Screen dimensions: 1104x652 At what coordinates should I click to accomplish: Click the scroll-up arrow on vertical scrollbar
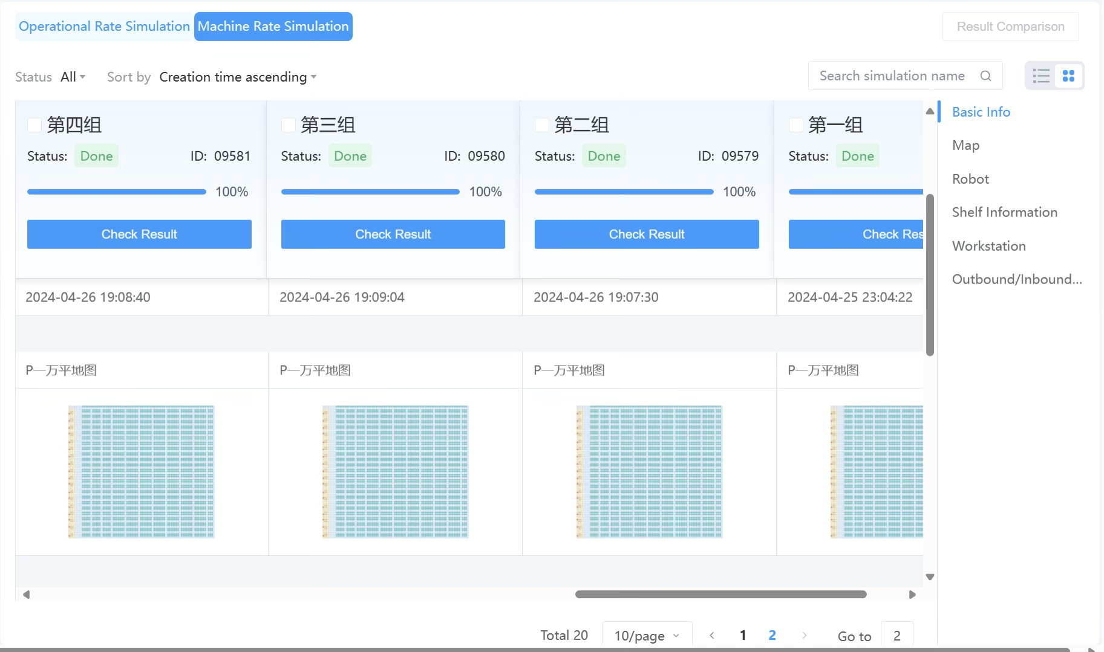(930, 111)
